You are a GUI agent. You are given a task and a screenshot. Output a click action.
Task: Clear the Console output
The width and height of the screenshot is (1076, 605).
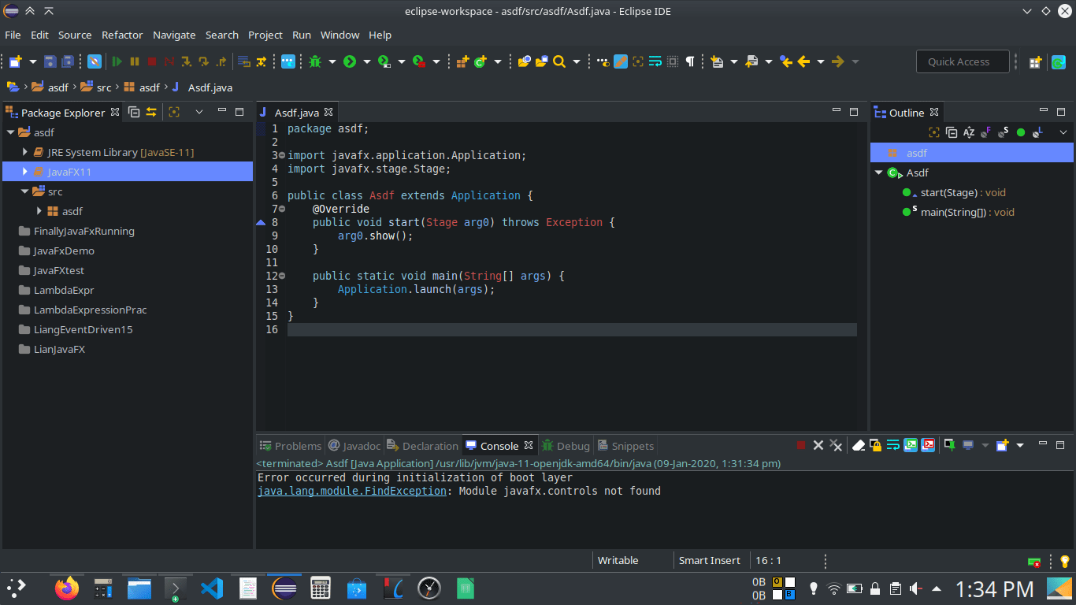point(858,445)
